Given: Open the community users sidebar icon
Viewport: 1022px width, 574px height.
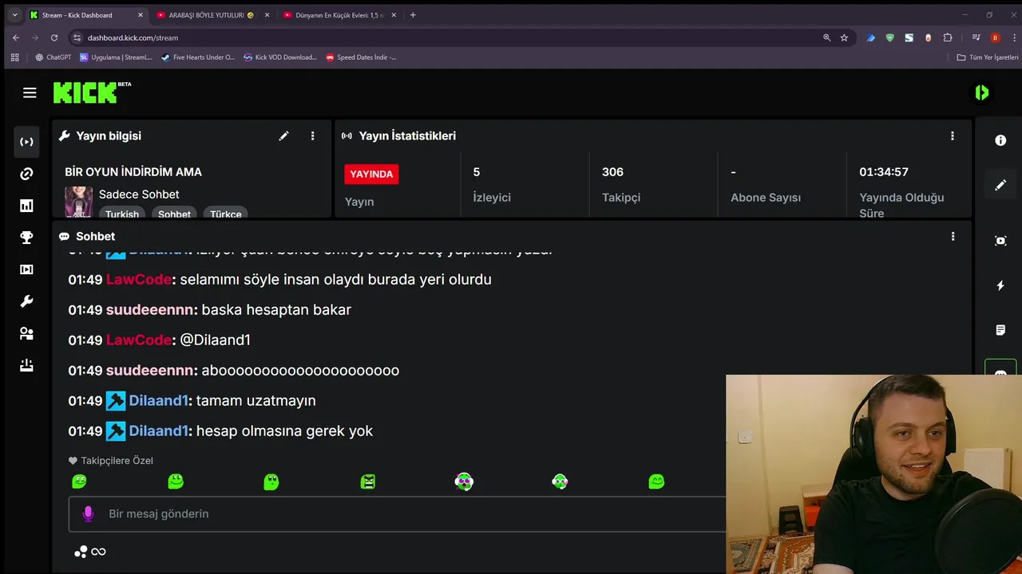Looking at the screenshot, I should click(x=26, y=333).
